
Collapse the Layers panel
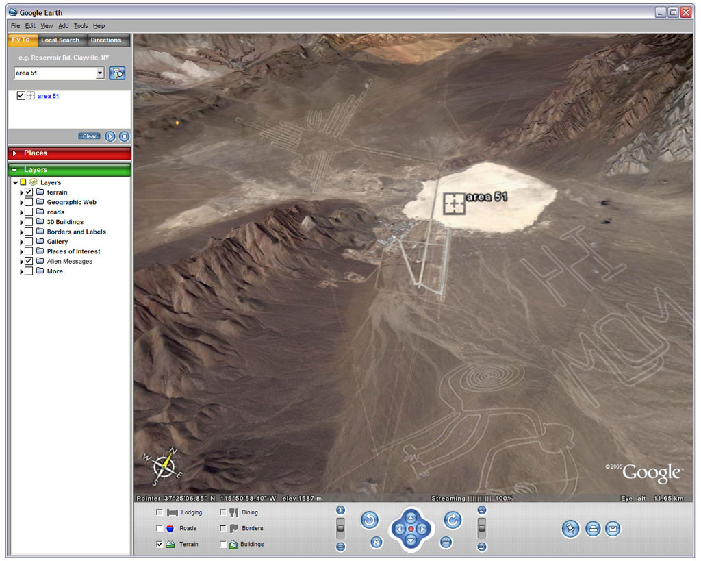tap(14, 170)
